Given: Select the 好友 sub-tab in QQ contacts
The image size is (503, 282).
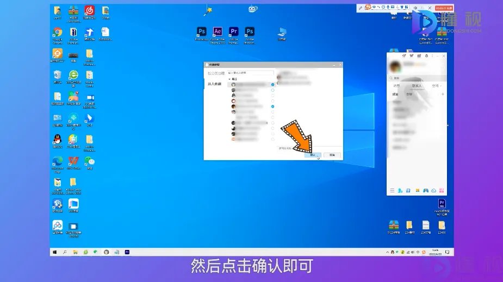Looking at the screenshot, I should pos(395,95).
